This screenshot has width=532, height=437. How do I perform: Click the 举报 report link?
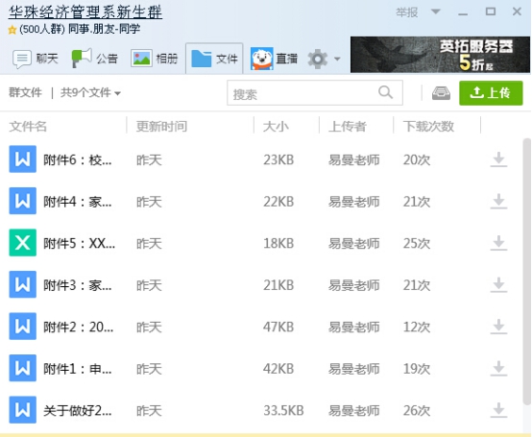pos(407,12)
